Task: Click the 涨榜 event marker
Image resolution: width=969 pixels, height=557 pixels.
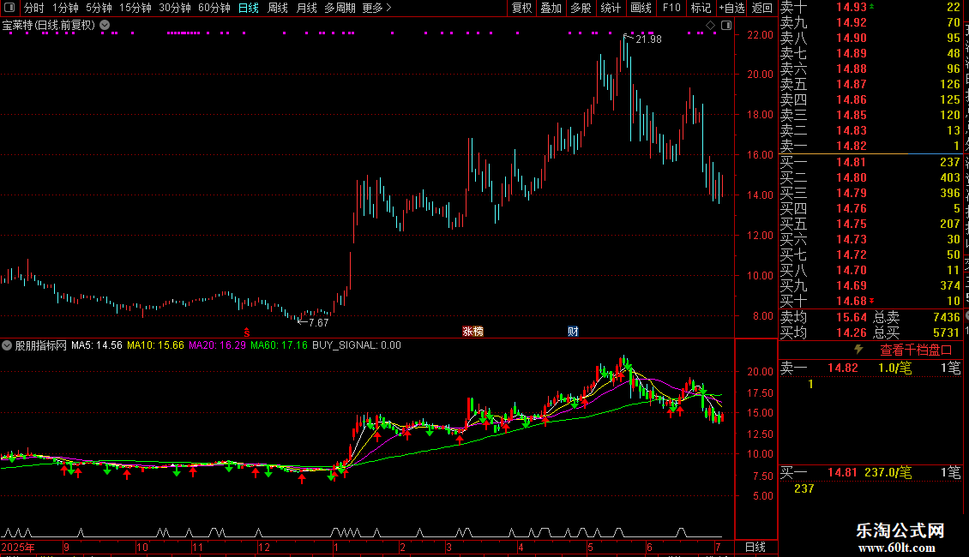Action: (x=472, y=332)
